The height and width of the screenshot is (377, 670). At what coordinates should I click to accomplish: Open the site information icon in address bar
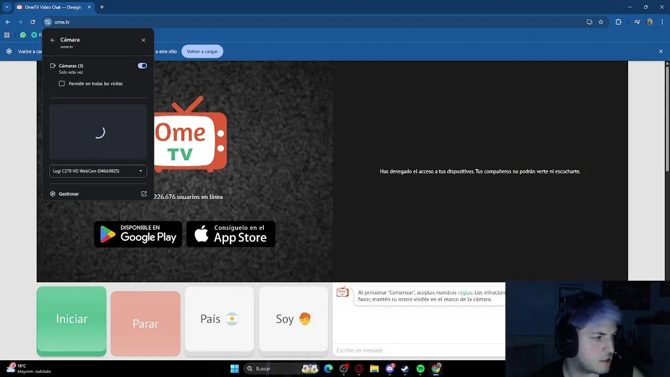click(x=48, y=22)
